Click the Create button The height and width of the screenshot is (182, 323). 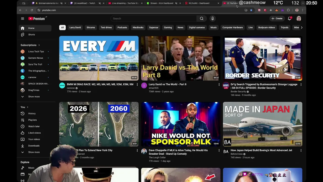pos(277,18)
